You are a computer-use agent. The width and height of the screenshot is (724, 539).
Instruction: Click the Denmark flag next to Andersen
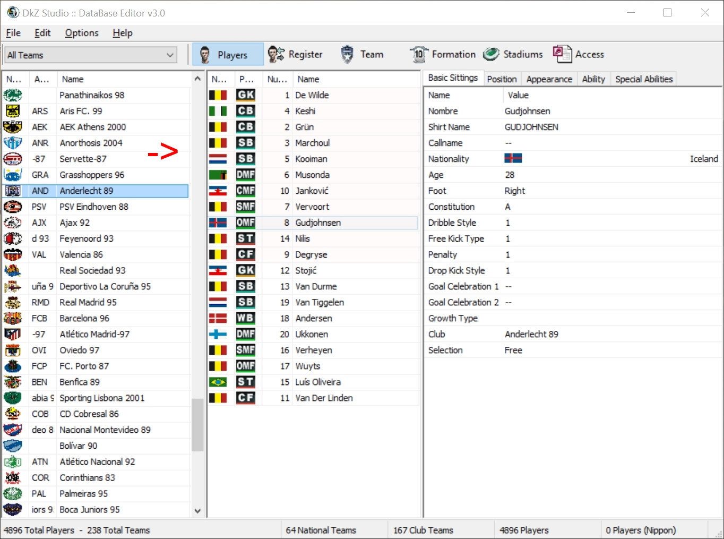pos(218,318)
